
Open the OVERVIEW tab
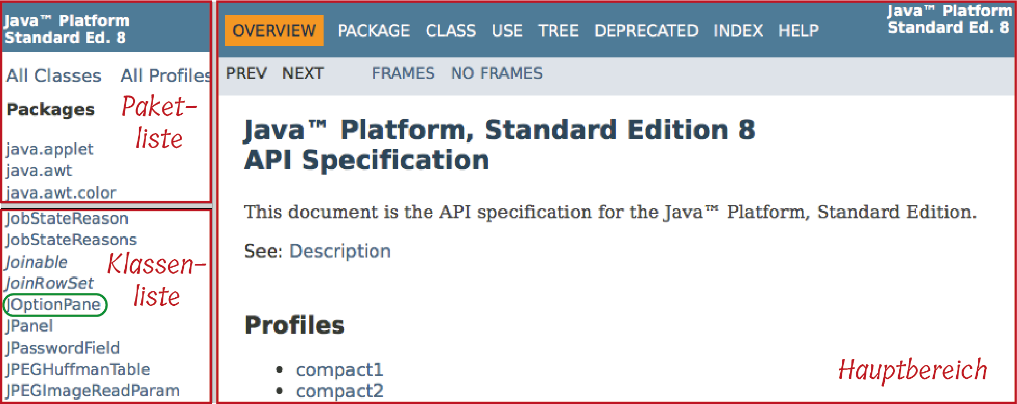point(274,31)
